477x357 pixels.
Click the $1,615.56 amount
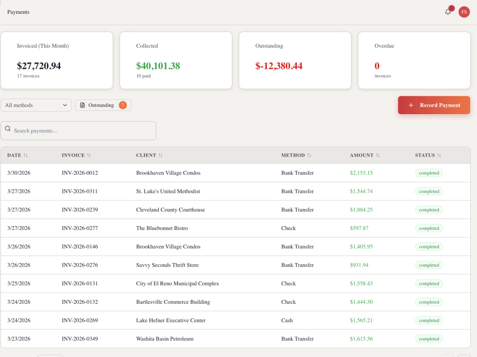(361, 339)
